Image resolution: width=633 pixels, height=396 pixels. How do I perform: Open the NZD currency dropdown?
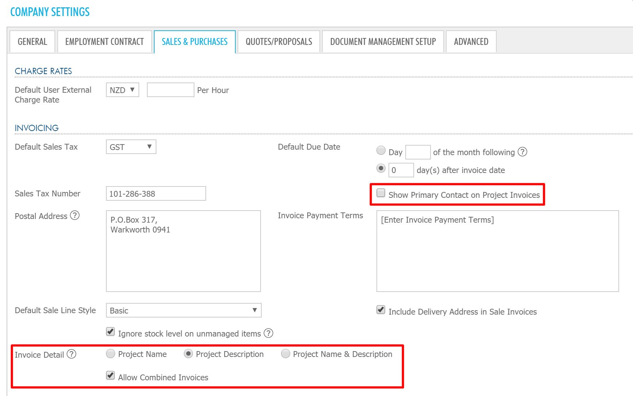(x=122, y=90)
